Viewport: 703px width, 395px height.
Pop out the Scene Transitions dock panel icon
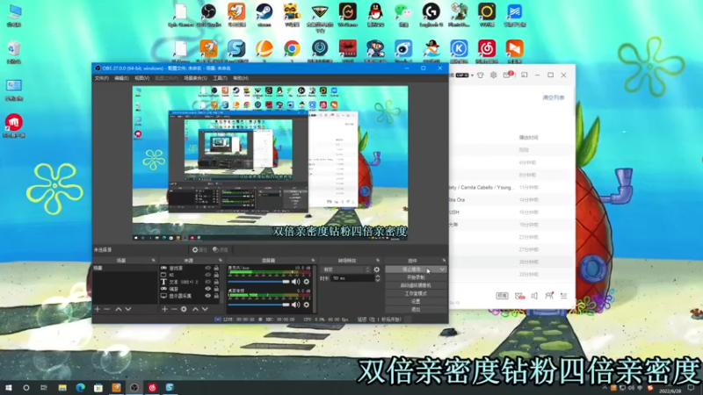(x=378, y=260)
